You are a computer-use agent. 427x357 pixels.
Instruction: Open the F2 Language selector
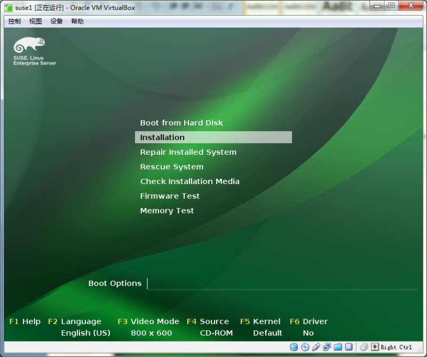pos(74,321)
